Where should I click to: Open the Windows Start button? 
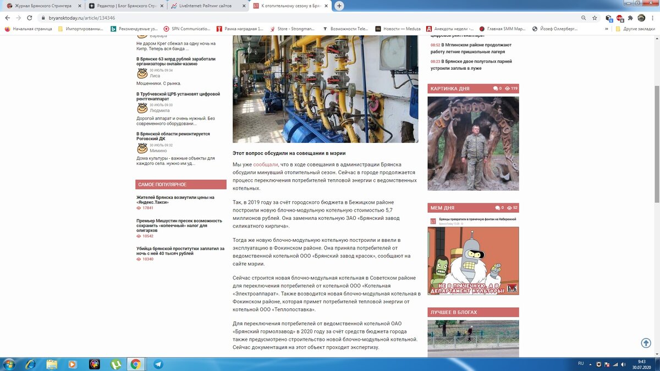[x=10, y=364]
